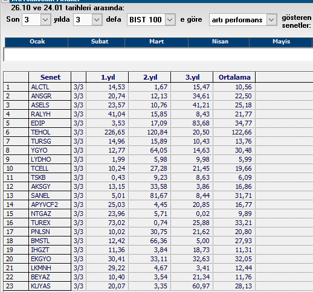The width and height of the screenshot is (313, 292).
Task: Click TEHOL's average value 122,66
Action: (242, 132)
